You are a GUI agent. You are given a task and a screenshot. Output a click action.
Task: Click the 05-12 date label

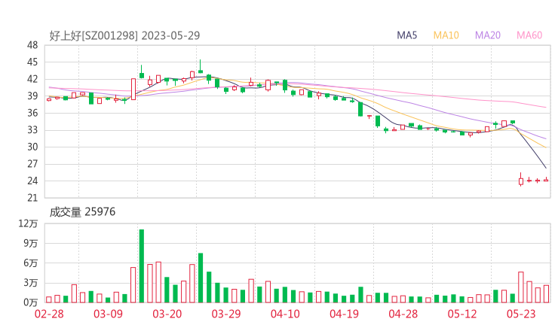[462, 314]
